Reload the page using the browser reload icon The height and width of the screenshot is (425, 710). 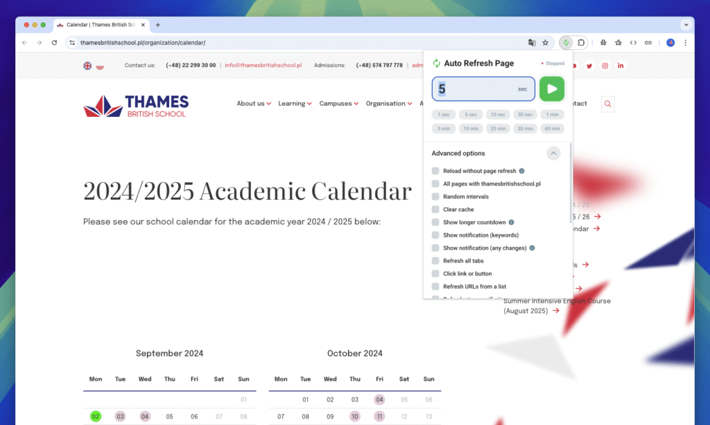(54, 42)
